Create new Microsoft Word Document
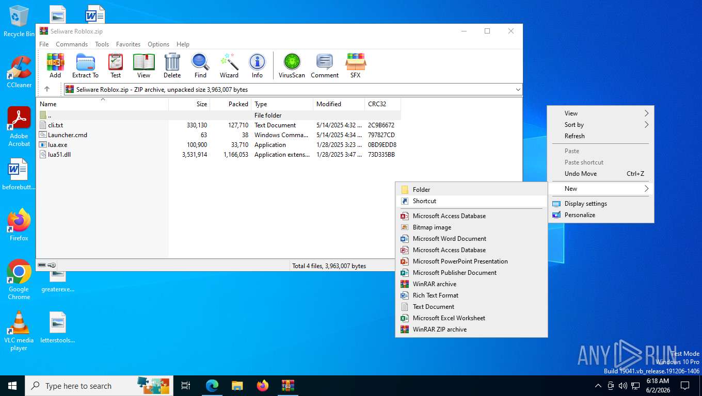Image resolution: width=702 pixels, height=396 pixels. pyautogui.click(x=471, y=239)
